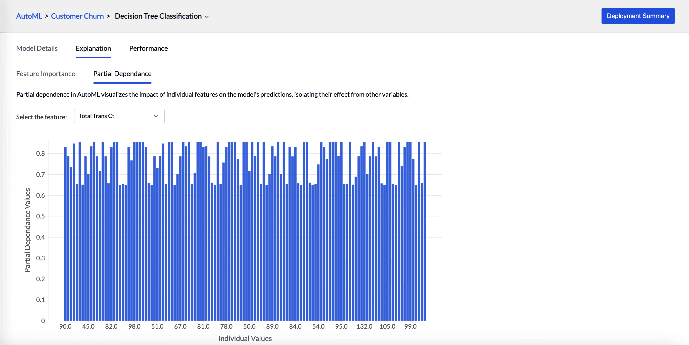This screenshot has height=345, width=689.
Task: Open the Feature Importance sub-tab
Action: 46,74
